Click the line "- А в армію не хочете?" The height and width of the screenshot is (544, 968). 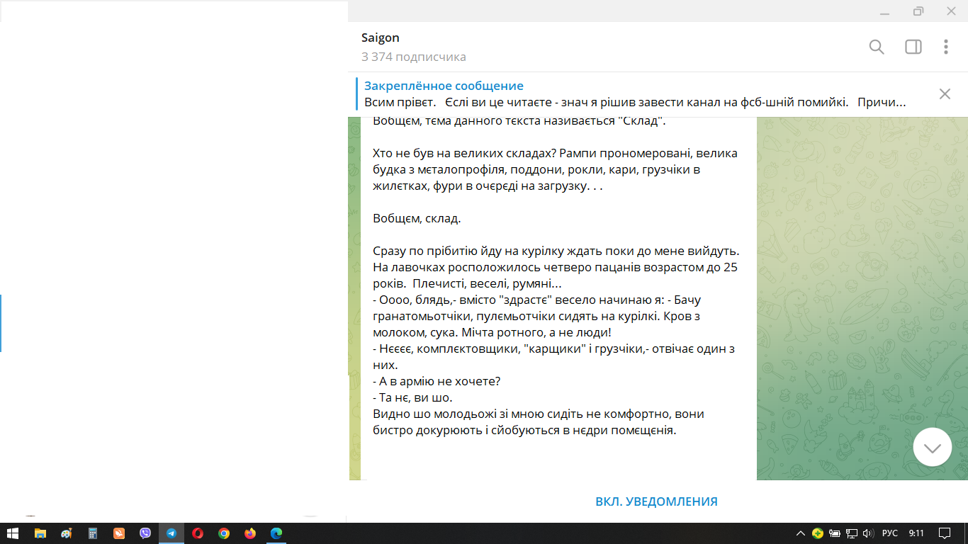click(x=437, y=381)
